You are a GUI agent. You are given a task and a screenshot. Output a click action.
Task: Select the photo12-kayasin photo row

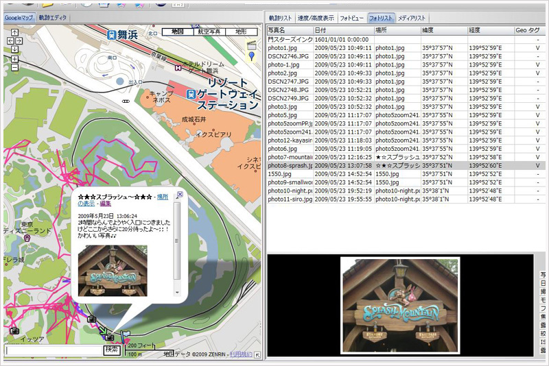(x=406, y=141)
